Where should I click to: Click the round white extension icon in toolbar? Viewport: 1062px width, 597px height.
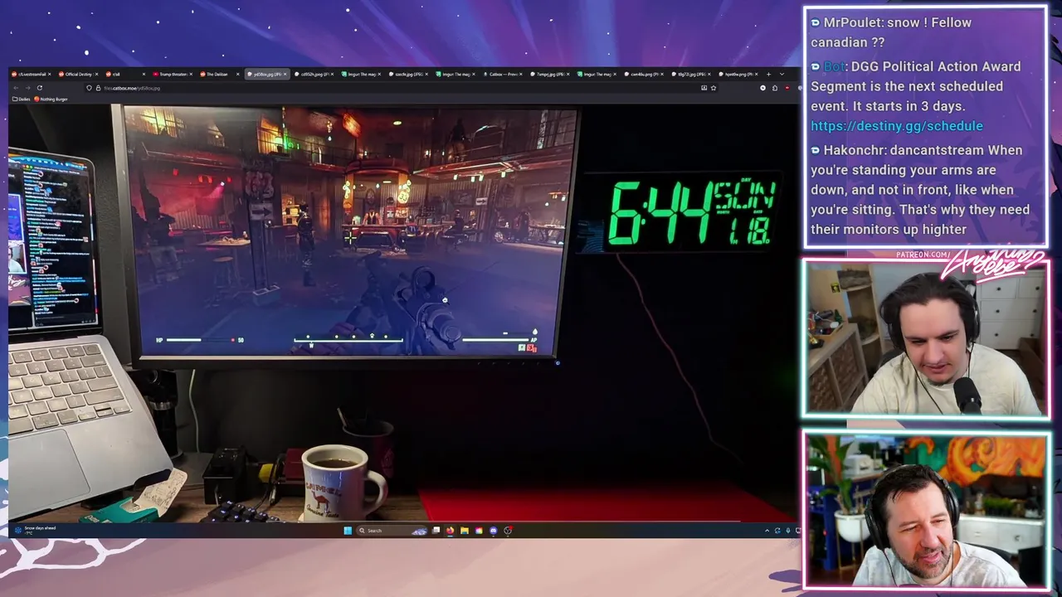point(762,88)
